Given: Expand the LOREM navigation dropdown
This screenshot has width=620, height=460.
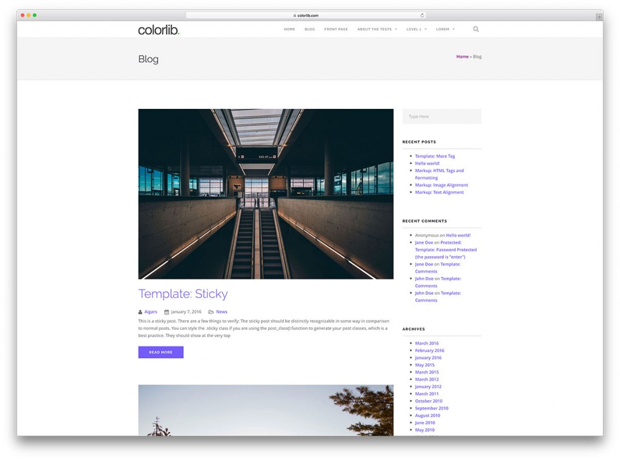Looking at the screenshot, I should coord(444,28).
